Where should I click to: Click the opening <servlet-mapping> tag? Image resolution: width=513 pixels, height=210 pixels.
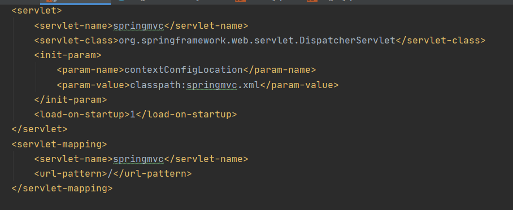coord(59,144)
